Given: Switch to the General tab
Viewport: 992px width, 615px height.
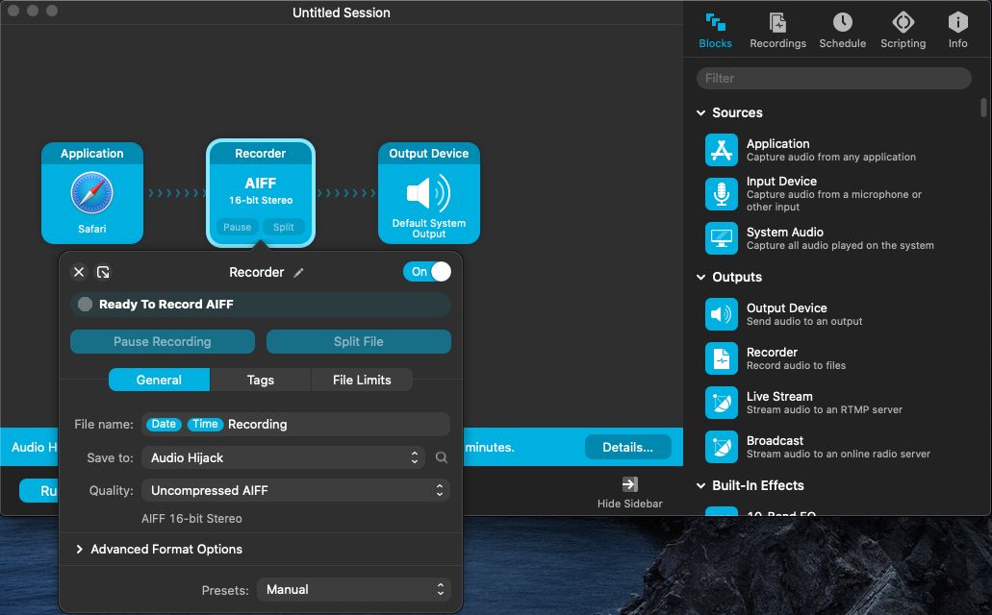Looking at the screenshot, I should pyautogui.click(x=159, y=380).
